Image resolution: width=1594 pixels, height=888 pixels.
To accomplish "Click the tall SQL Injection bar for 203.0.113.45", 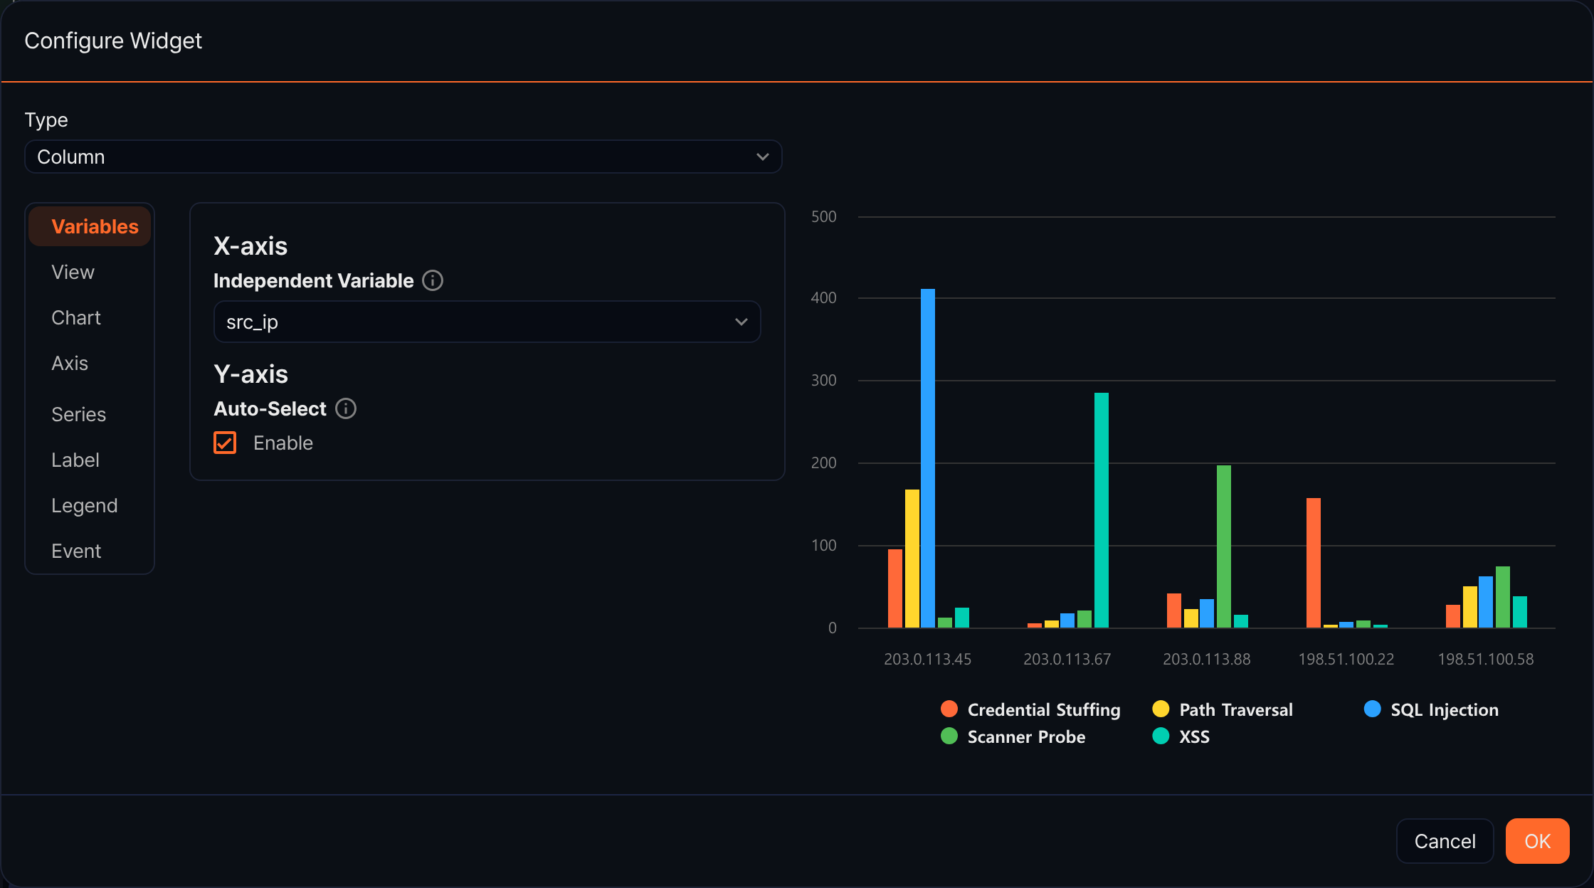I will (x=928, y=458).
